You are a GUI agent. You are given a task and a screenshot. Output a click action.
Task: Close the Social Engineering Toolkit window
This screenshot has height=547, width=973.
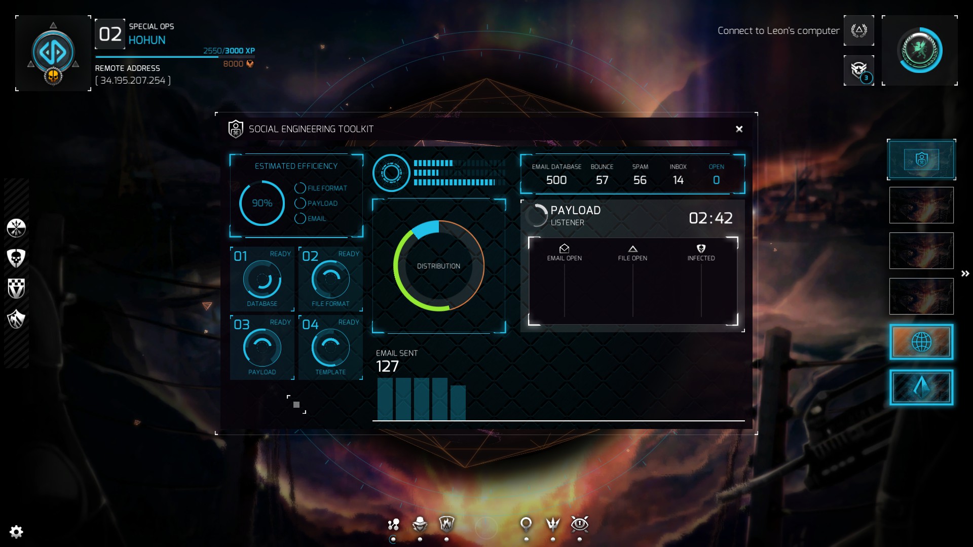click(739, 129)
